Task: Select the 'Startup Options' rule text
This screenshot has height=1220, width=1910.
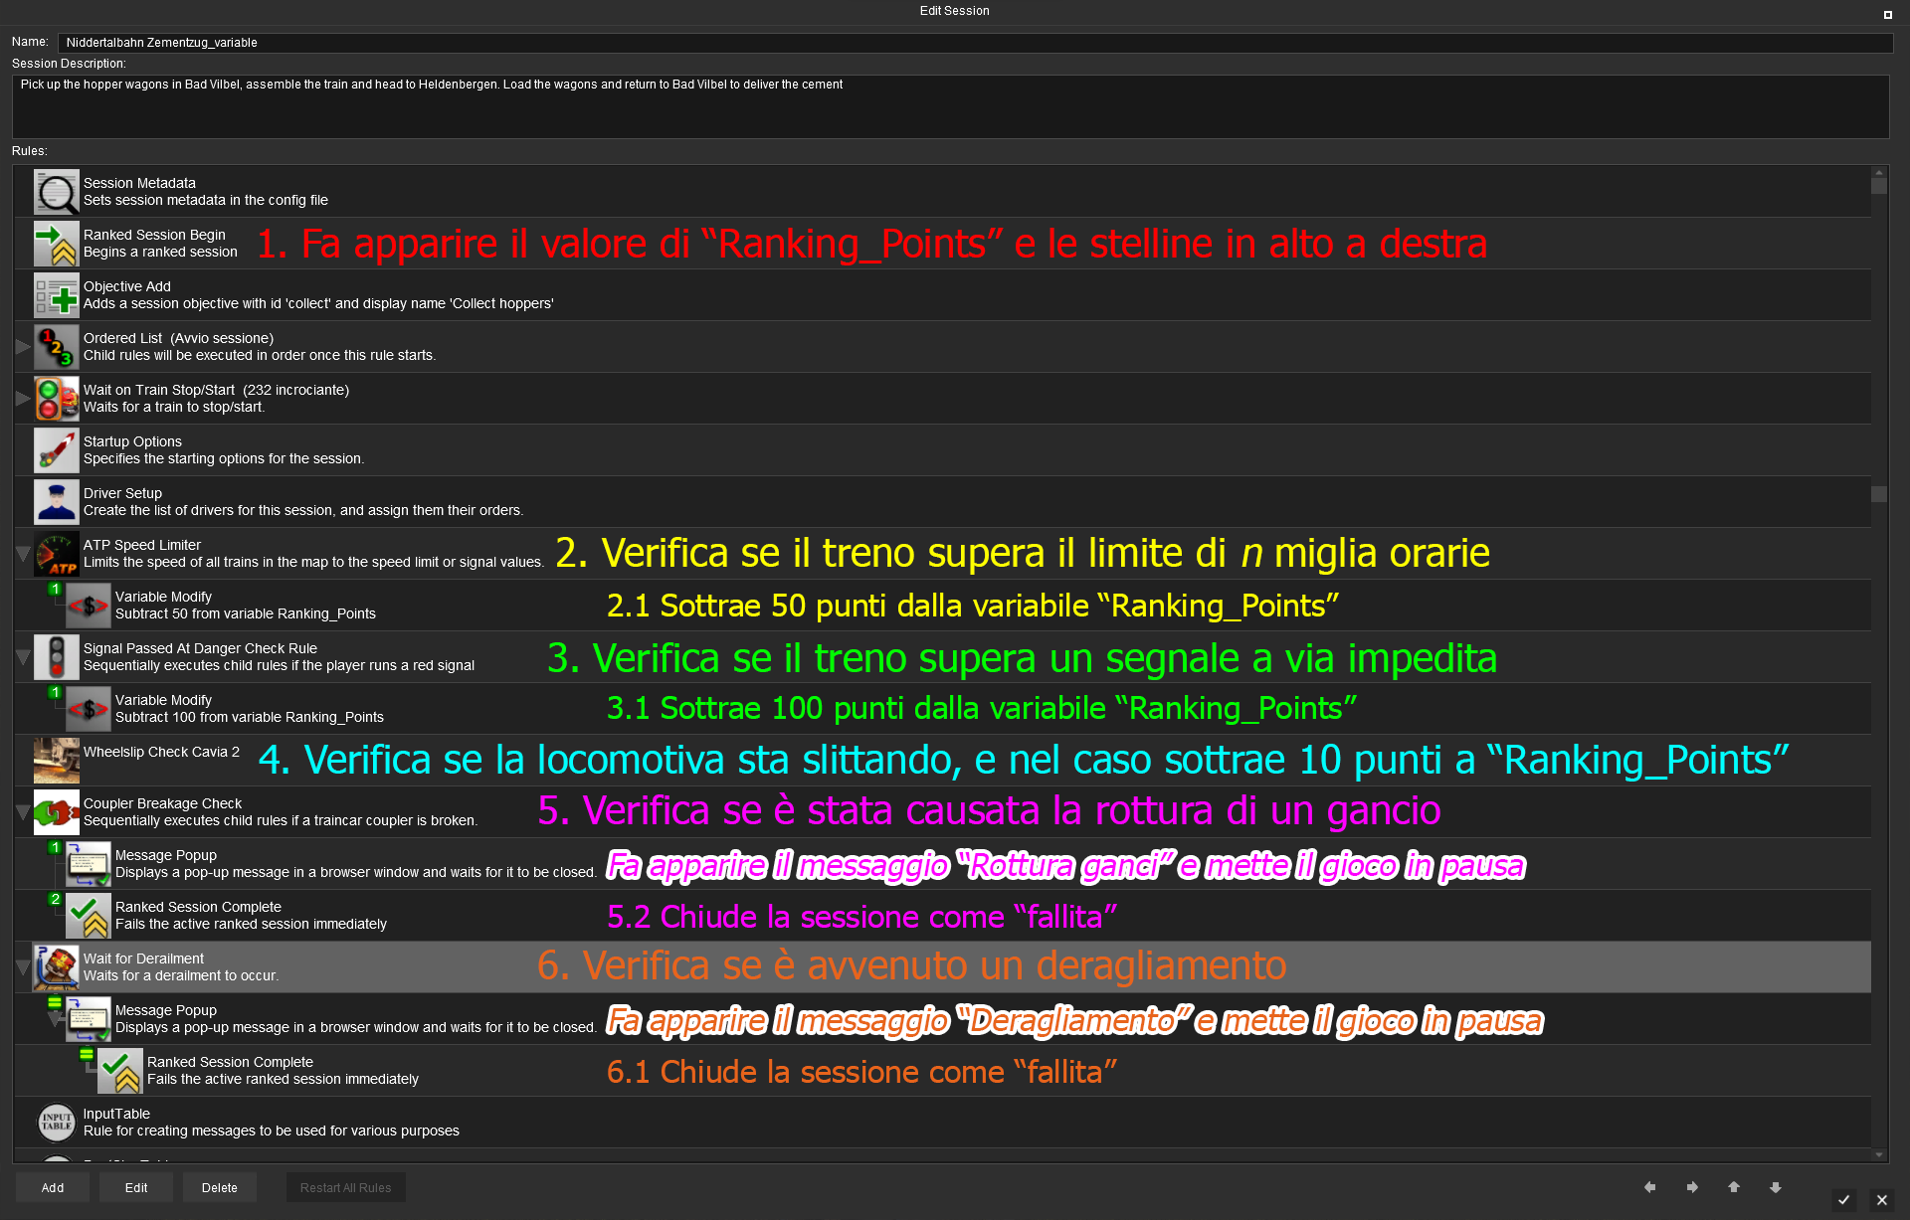Action: coord(132,441)
